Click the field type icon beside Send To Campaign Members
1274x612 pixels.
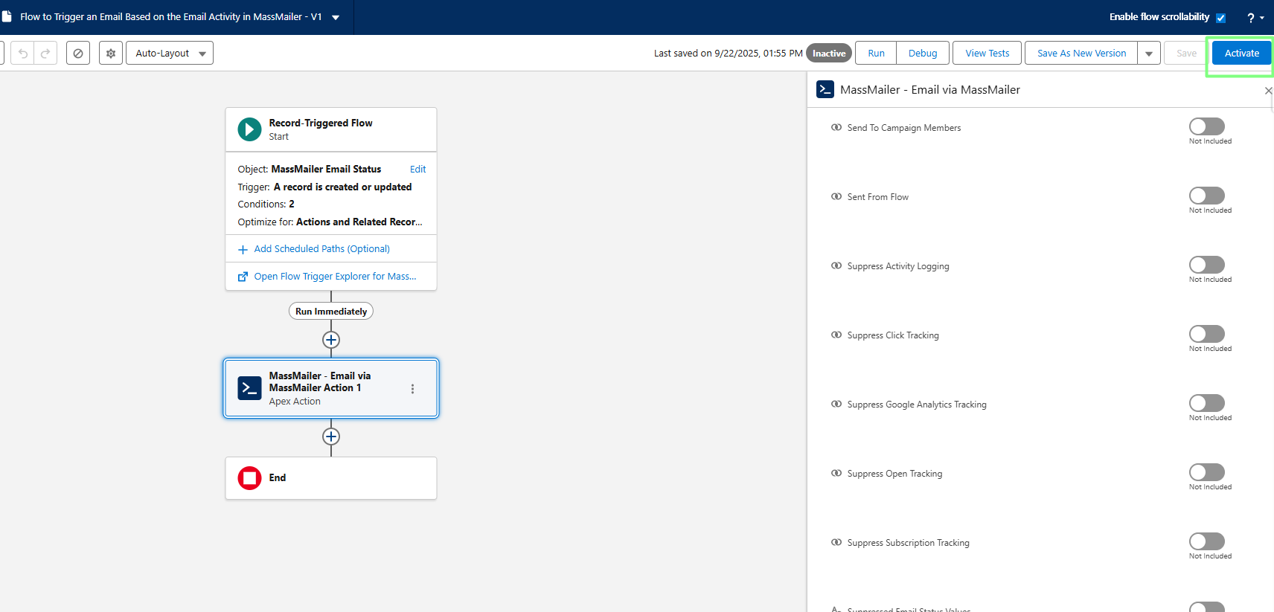[x=836, y=127]
